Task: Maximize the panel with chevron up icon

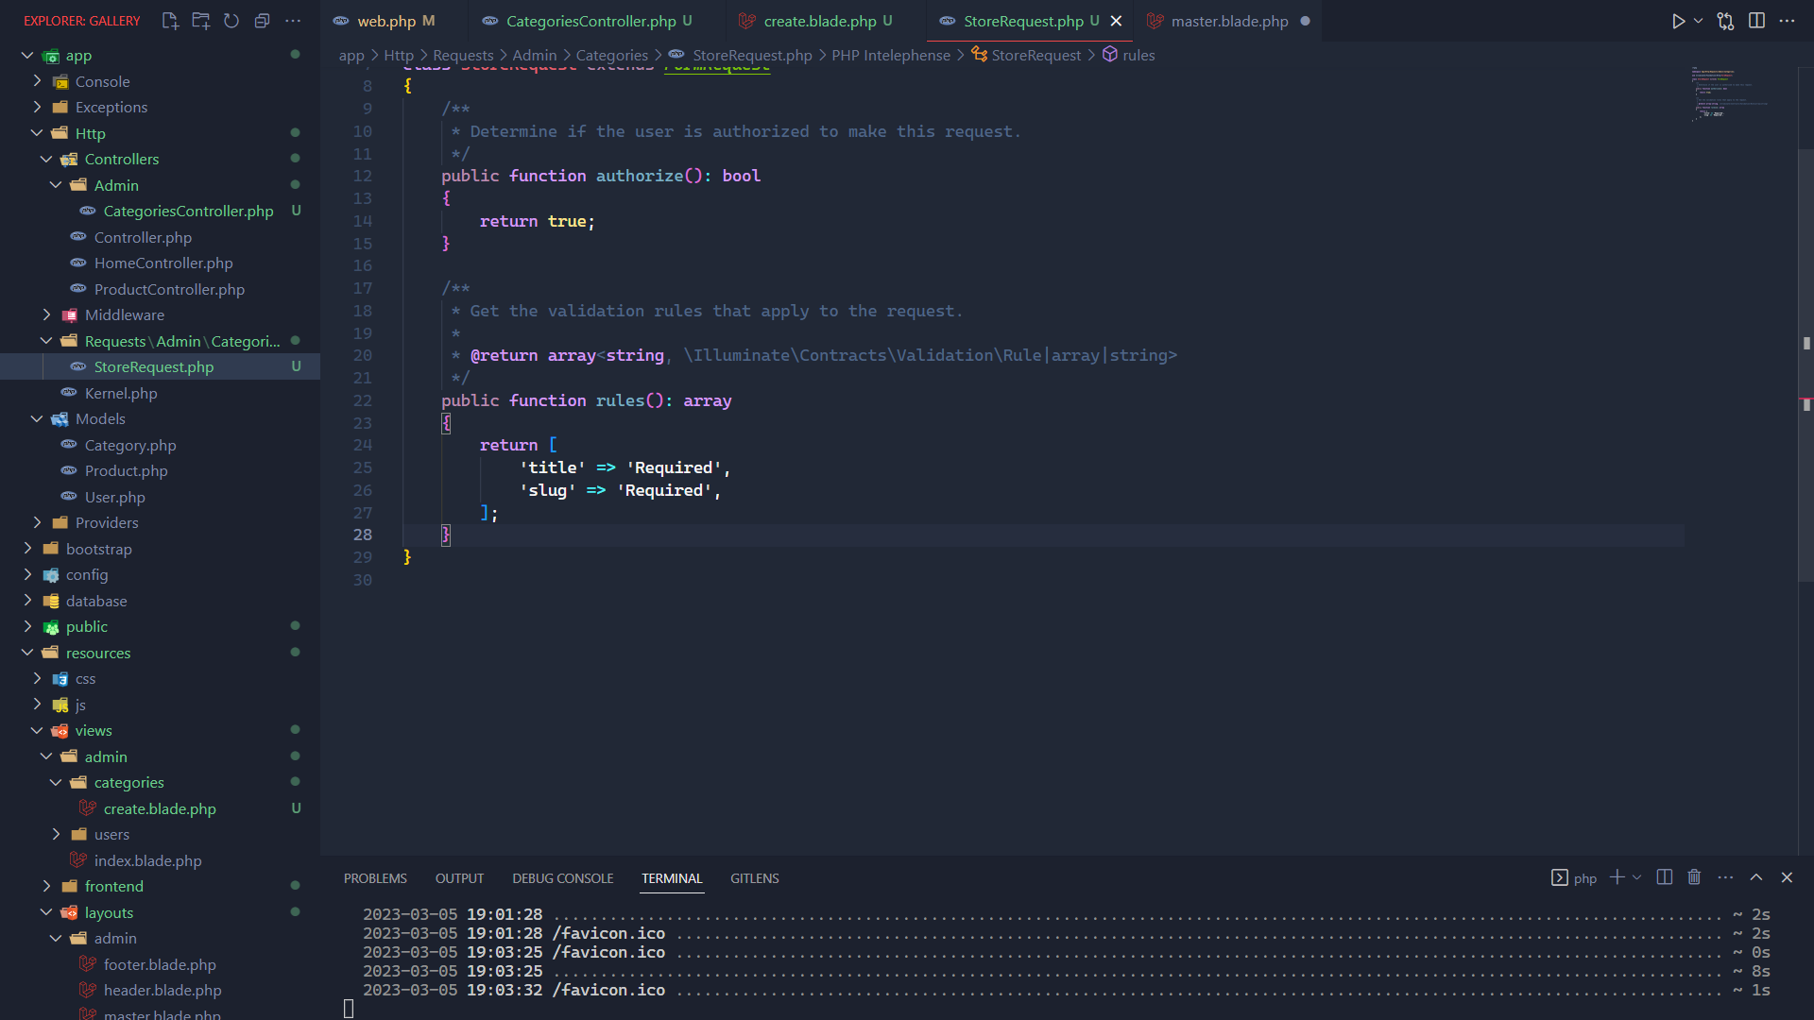Action: tap(1756, 877)
